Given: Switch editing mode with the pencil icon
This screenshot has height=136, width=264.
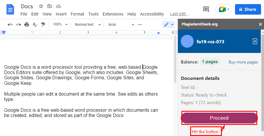Looking at the screenshot, I should click(166, 25).
